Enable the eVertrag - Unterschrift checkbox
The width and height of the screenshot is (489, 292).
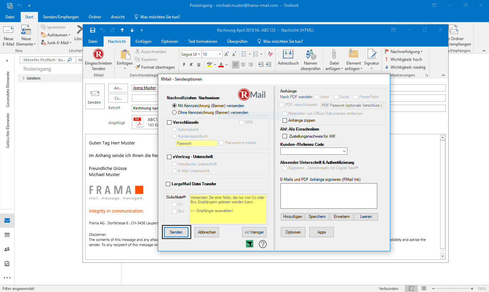coord(169,157)
